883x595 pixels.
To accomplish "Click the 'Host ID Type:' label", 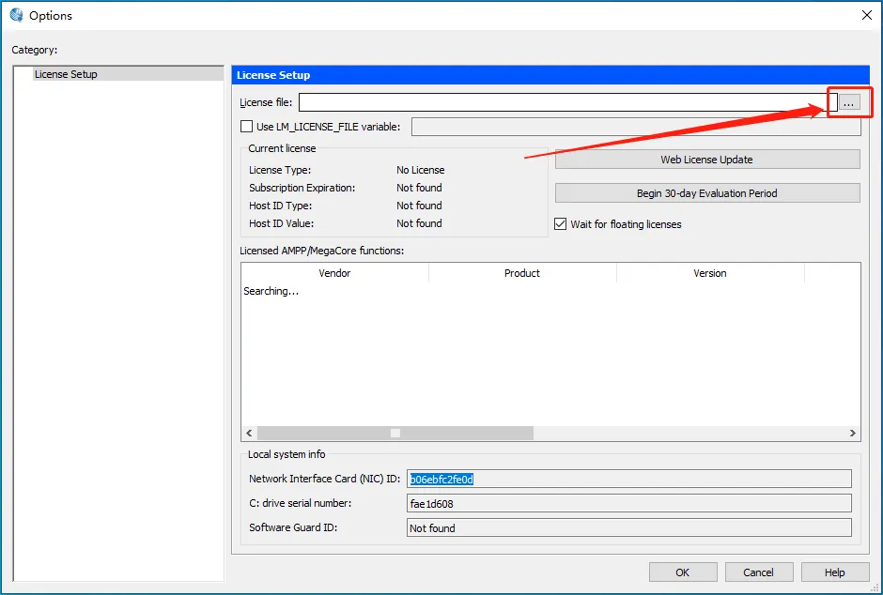I will (x=280, y=206).
